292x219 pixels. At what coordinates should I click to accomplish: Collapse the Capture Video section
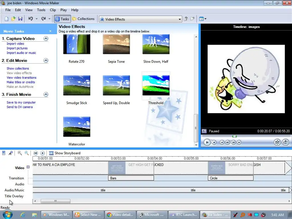tap(46, 38)
